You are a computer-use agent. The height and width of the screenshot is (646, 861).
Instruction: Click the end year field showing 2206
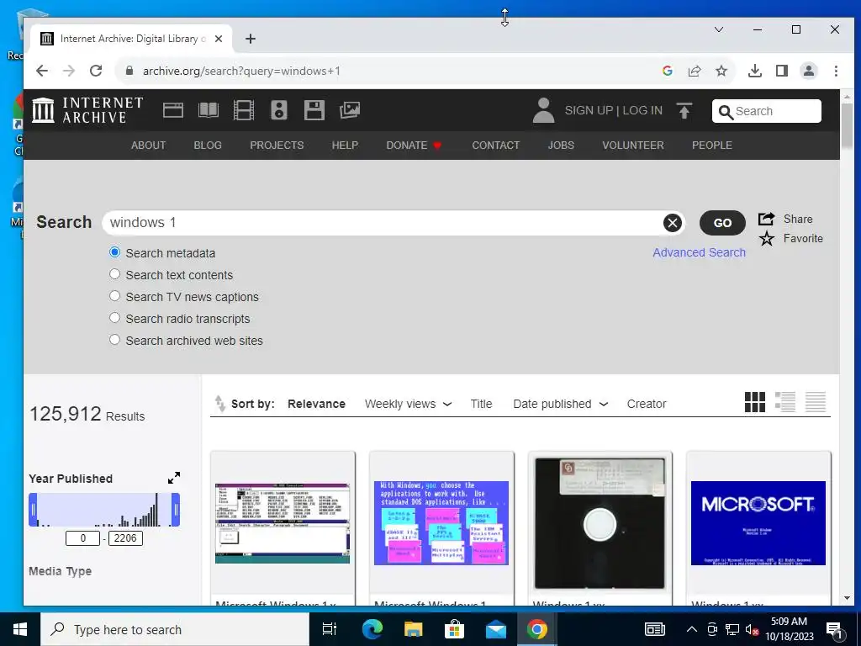(125, 537)
